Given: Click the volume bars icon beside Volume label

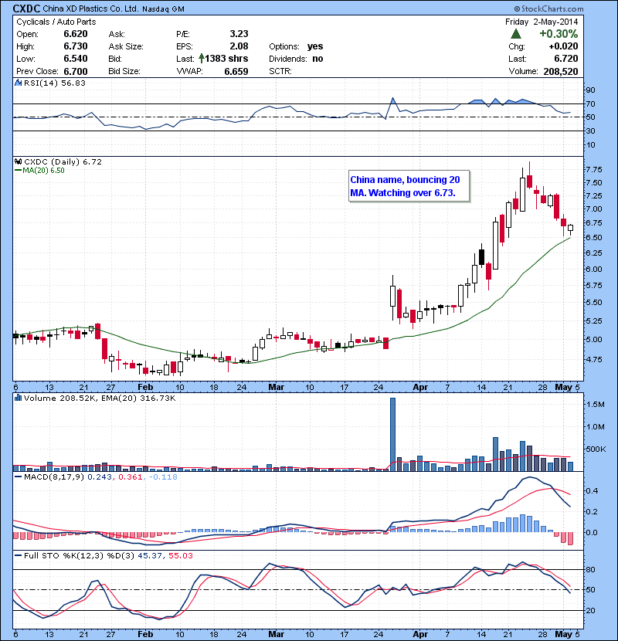Looking at the screenshot, I should 18,398.
